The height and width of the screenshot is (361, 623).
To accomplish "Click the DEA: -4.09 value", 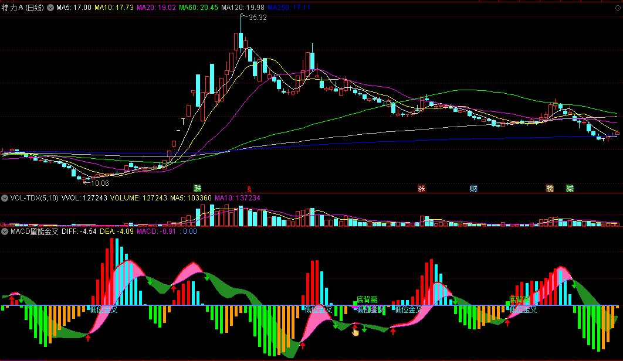I will click(116, 231).
